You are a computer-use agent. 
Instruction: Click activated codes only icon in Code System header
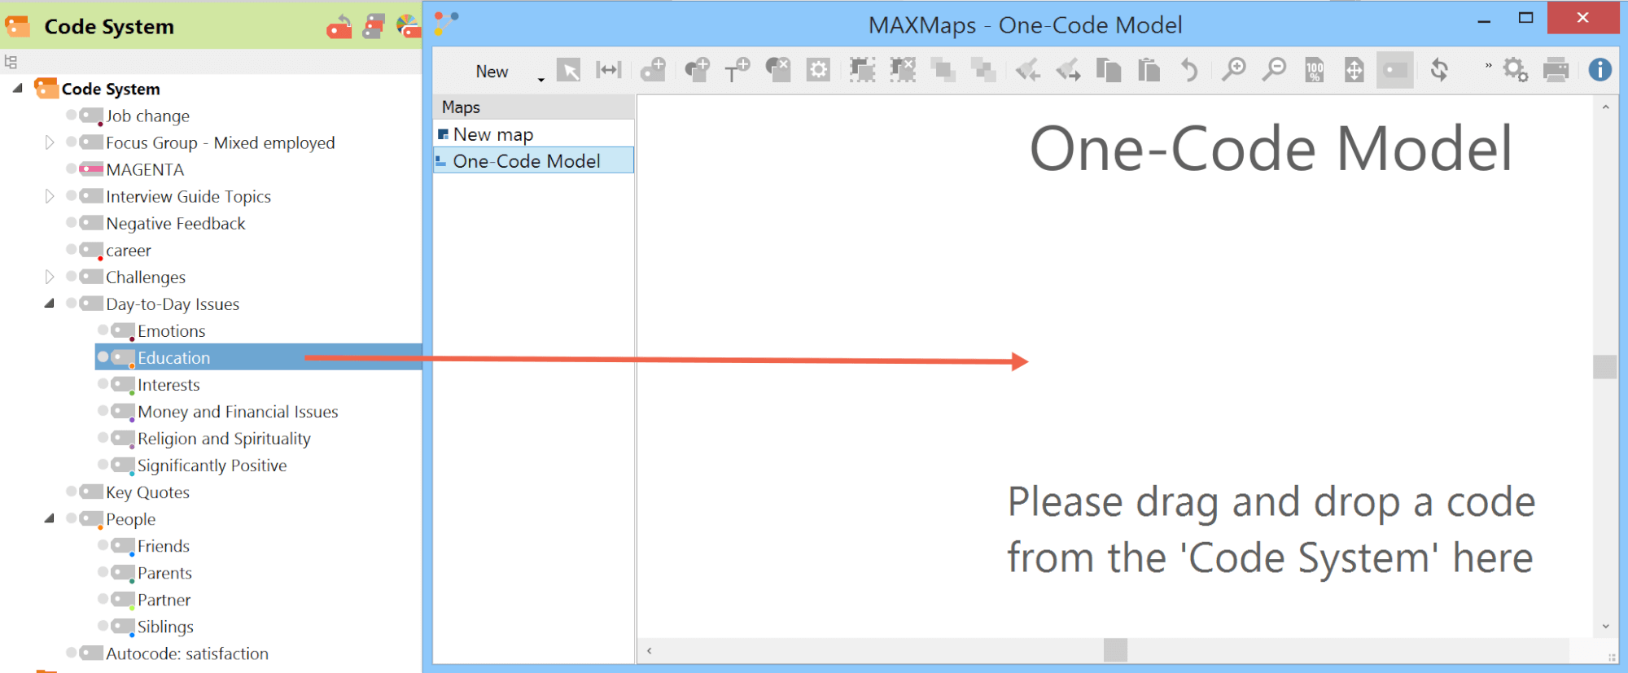[374, 27]
